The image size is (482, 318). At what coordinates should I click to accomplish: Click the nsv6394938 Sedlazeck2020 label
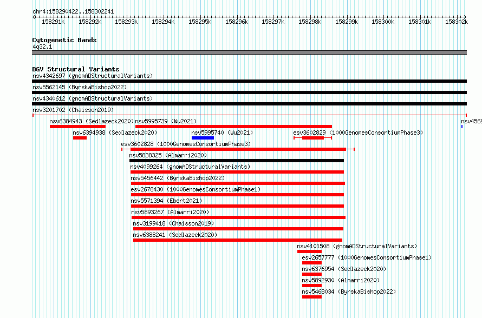pos(115,132)
